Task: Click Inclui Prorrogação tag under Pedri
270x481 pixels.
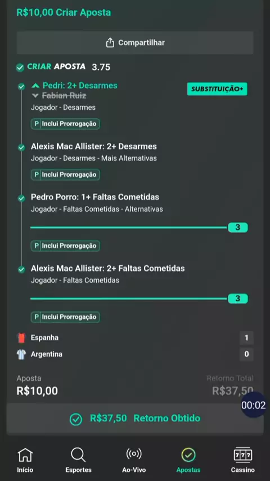Action: coord(65,124)
